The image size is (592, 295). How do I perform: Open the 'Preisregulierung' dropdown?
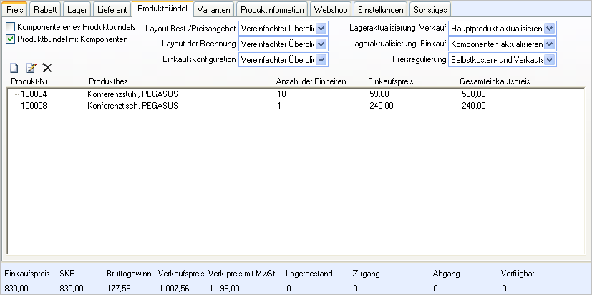click(549, 60)
